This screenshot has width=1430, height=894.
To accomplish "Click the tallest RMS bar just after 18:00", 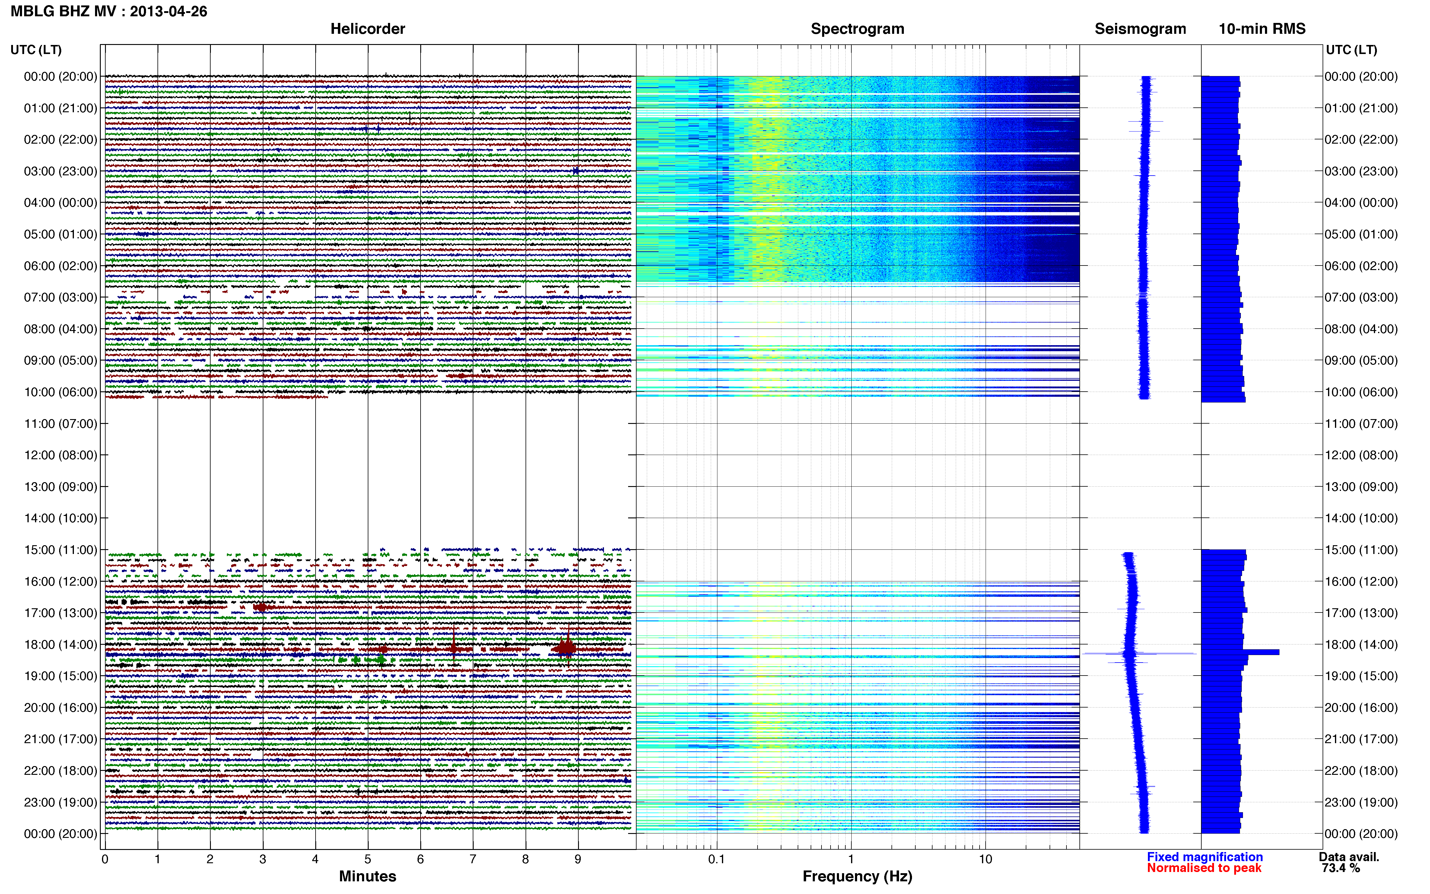I will [x=1240, y=652].
